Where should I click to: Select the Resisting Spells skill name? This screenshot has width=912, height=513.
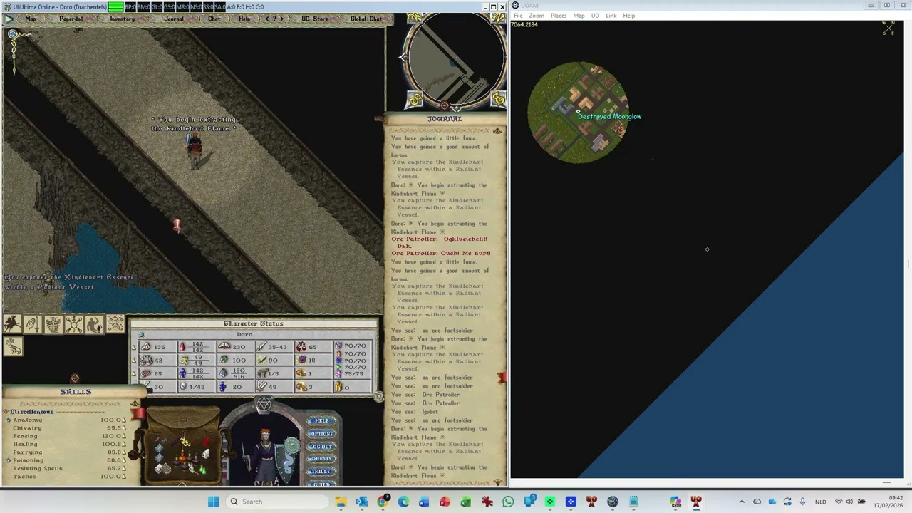click(x=37, y=469)
